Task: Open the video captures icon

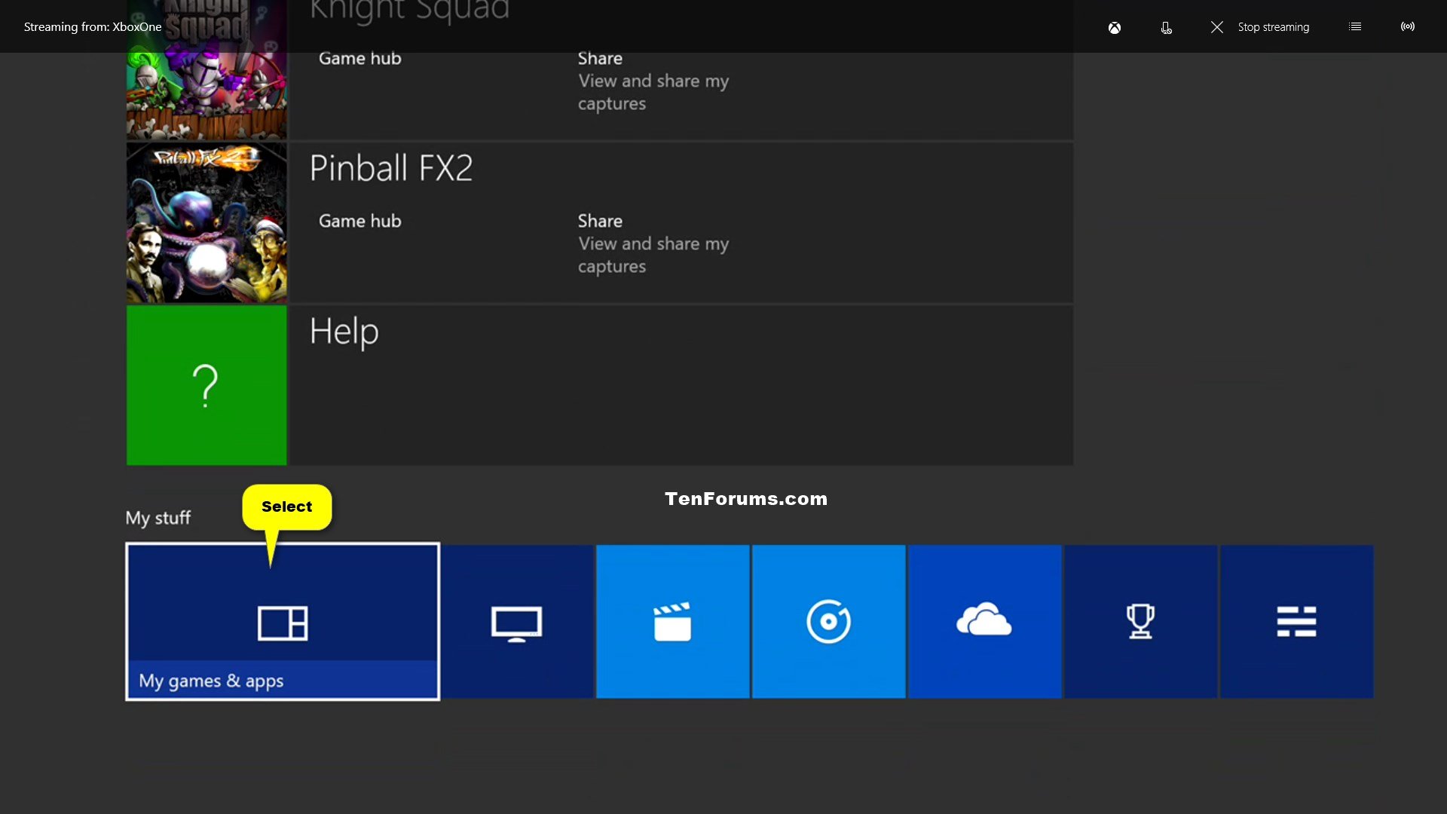Action: 673,620
